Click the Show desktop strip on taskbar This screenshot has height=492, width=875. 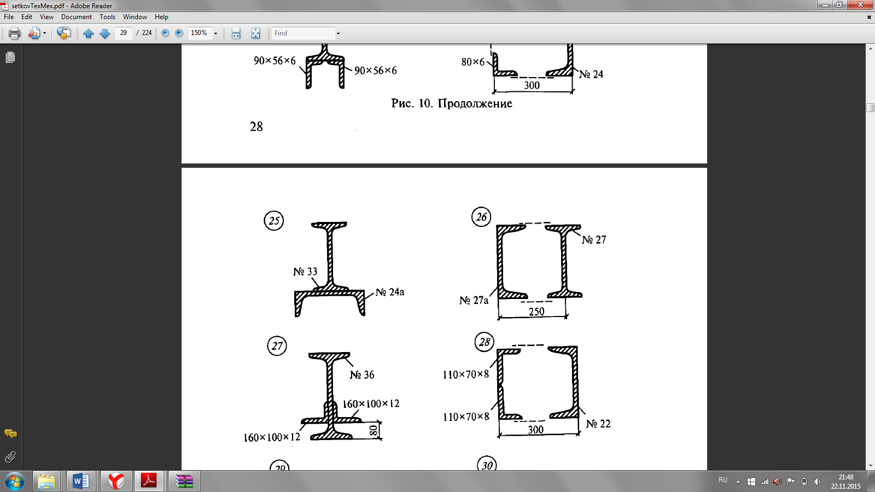(871, 482)
